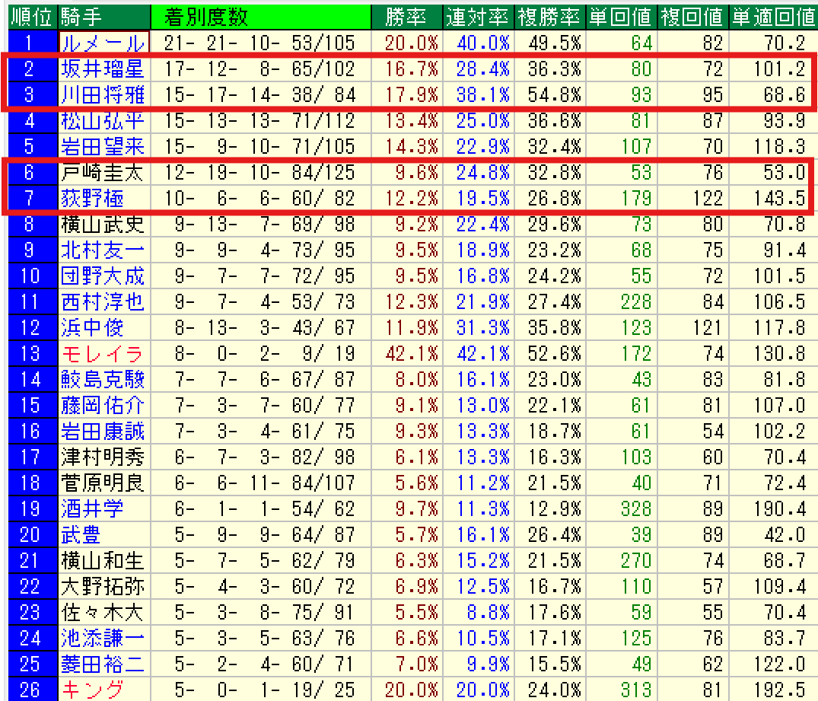Screen dimensions: 818x701
Task: Click rank number 13 cell
Action: point(29,353)
